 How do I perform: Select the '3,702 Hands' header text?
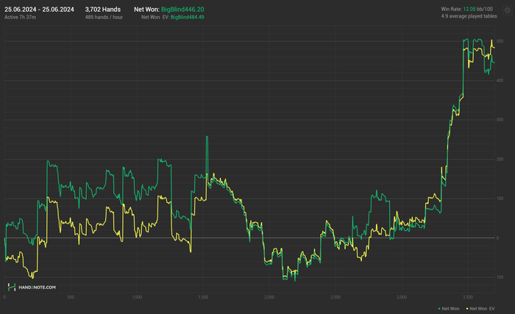pos(103,10)
